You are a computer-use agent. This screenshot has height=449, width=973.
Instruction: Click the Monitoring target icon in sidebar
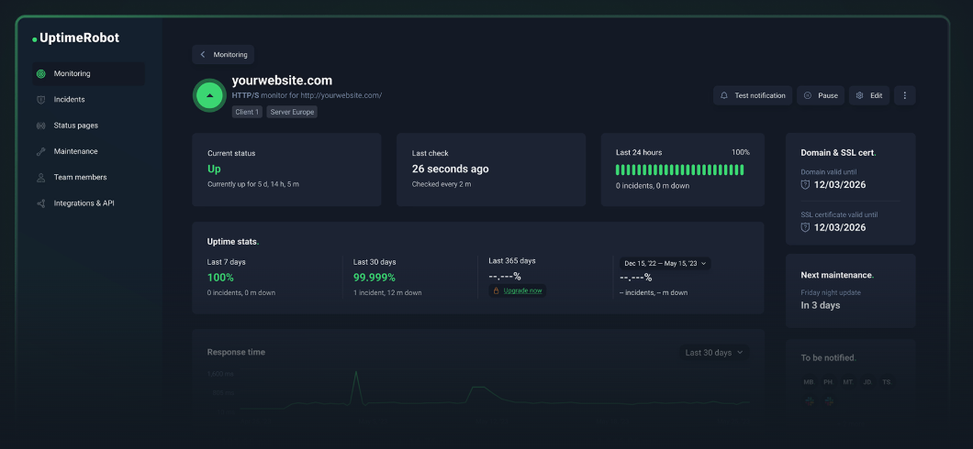click(41, 73)
